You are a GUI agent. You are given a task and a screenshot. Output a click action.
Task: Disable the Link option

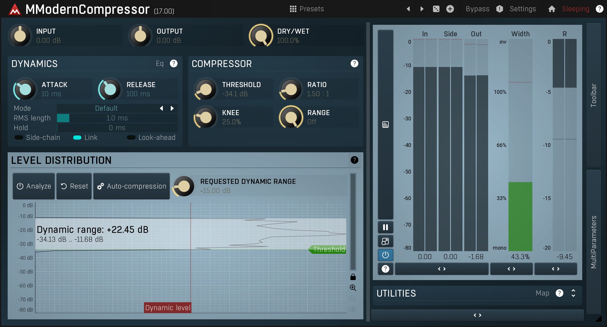[77, 137]
